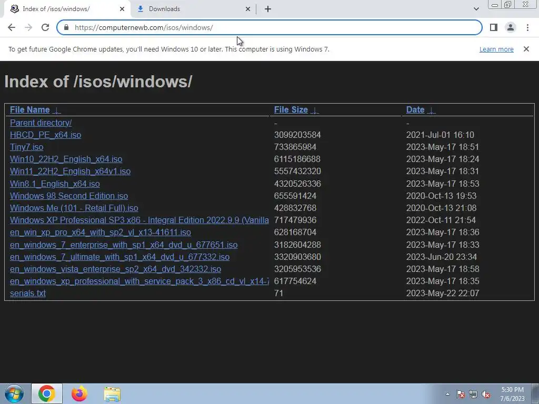Download en_windows_vista_enterprise_sp2 iso
The height and width of the screenshot is (404, 539).
click(x=115, y=269)
